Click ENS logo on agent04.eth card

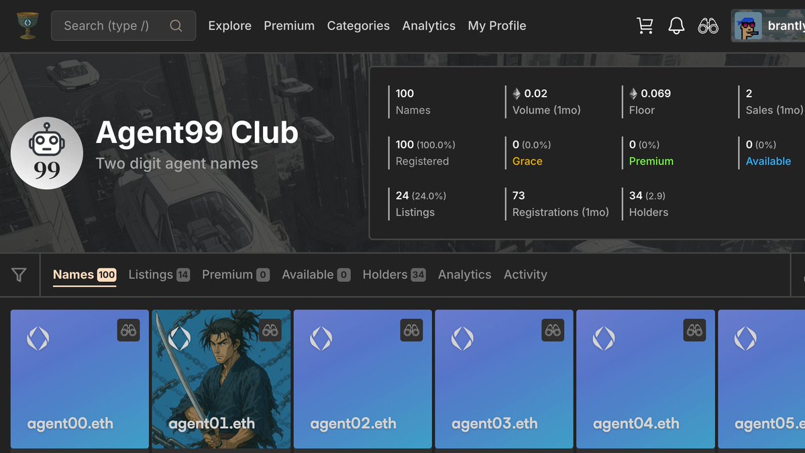[x=604, y=338]
